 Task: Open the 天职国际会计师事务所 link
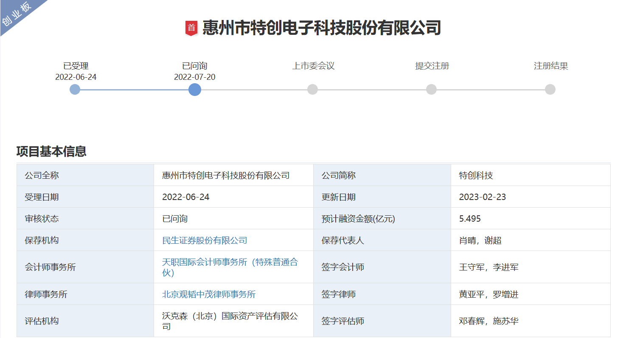pos(230,267)
